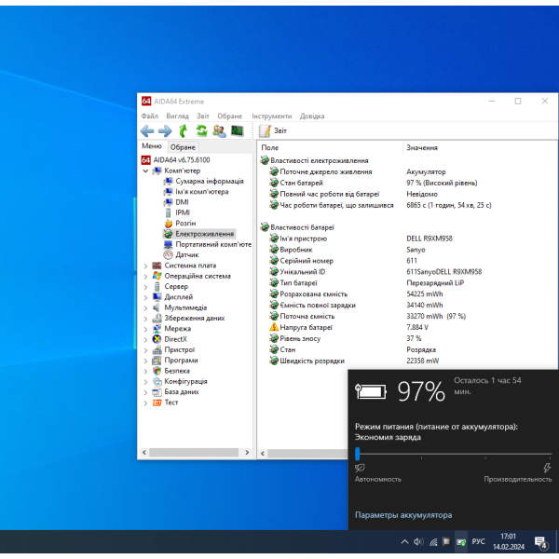Click the Тест icon in tree
Image resolution: width=559 pixels, height=559 pixels.
tap(157, 402)
